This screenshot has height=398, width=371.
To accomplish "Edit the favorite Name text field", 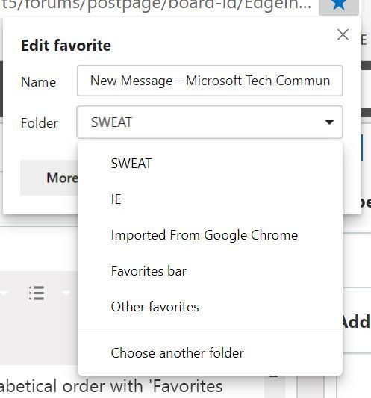I will click(210, 81).
